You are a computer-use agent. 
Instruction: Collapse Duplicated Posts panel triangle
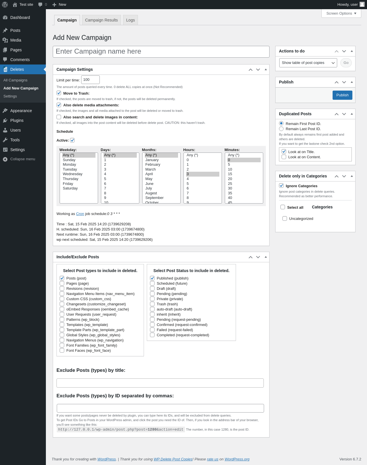[x=352, y=114]
